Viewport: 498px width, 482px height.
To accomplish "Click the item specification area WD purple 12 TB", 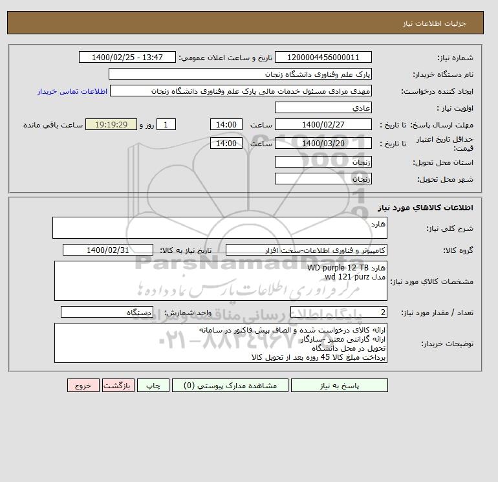I will point(221,281).
